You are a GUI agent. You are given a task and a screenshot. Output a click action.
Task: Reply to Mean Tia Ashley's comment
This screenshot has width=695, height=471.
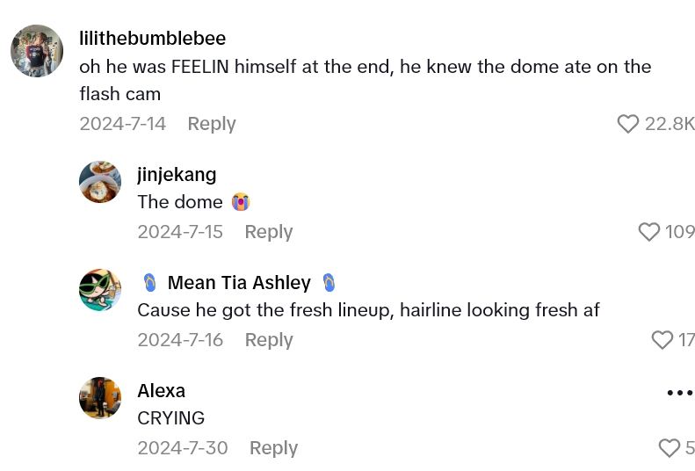click(268, 340)
